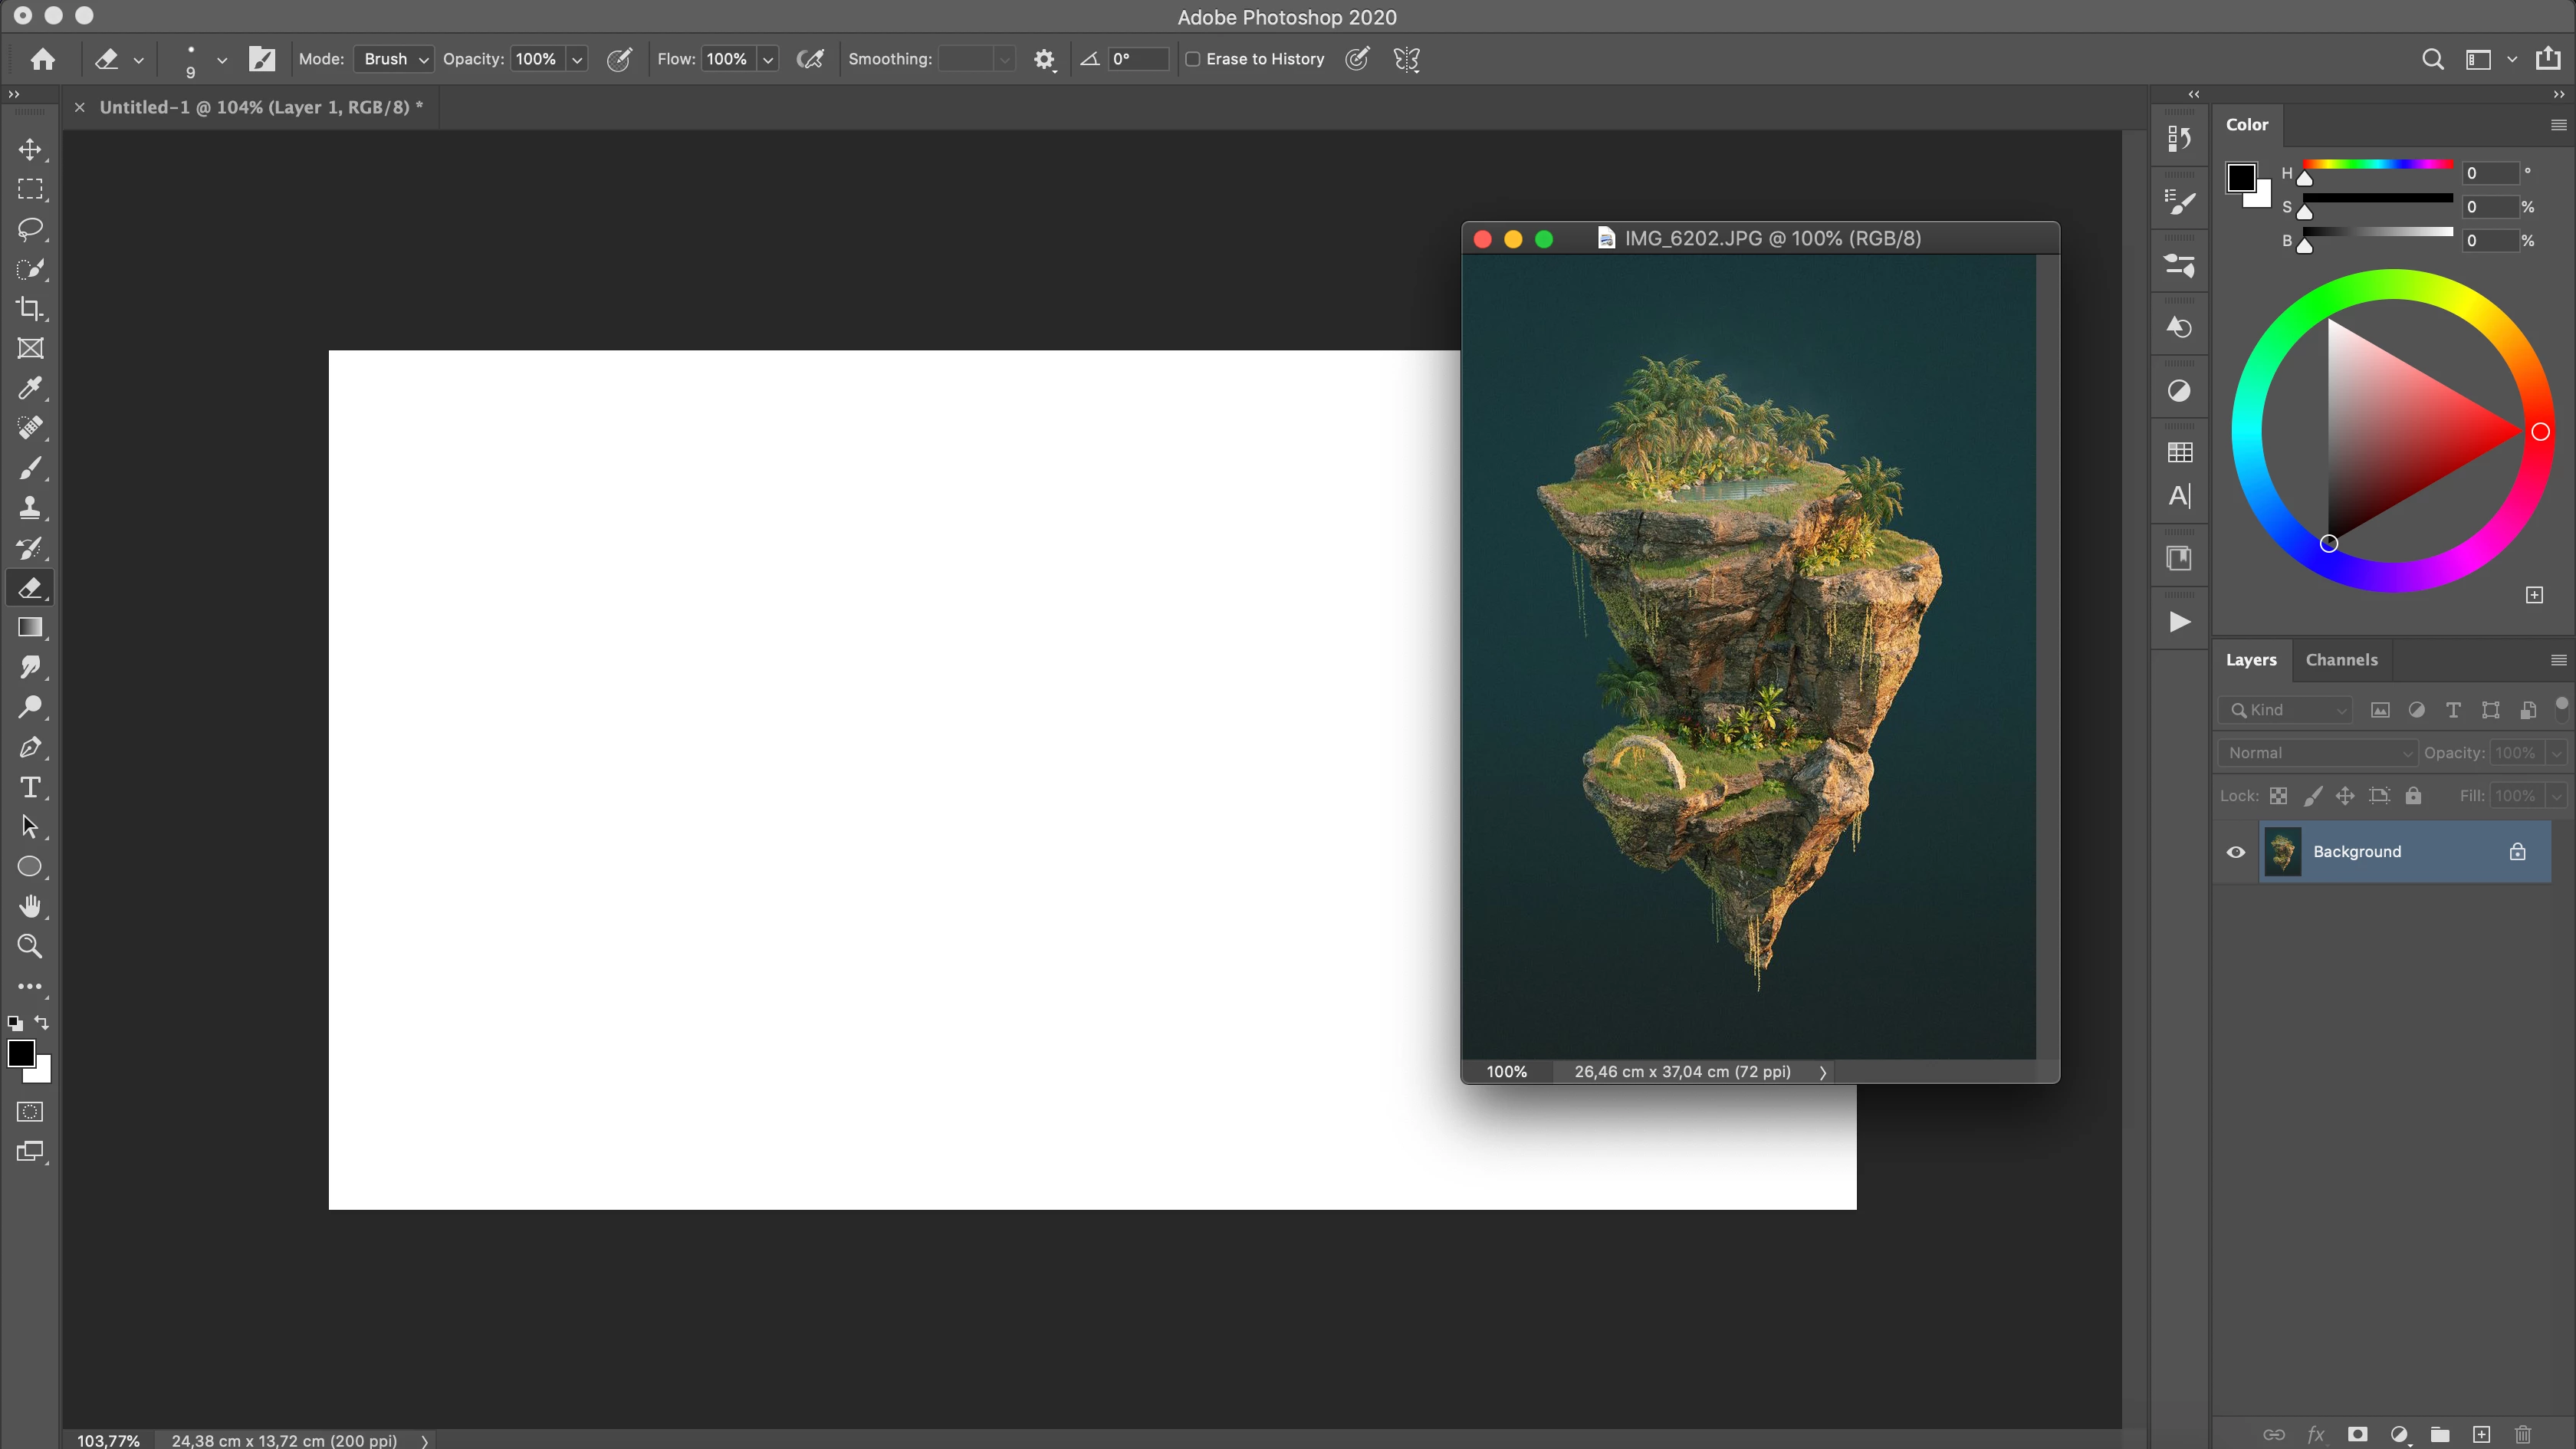Select the Crop tool

30,309
